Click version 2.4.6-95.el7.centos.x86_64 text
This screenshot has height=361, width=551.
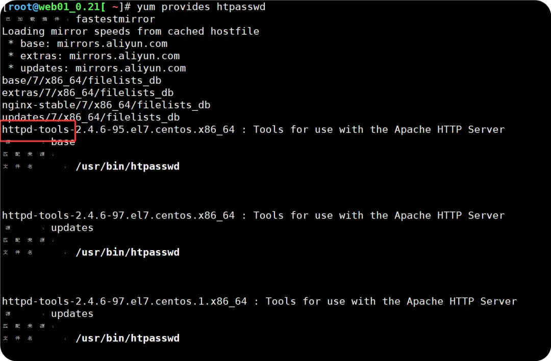click(155, 130)
